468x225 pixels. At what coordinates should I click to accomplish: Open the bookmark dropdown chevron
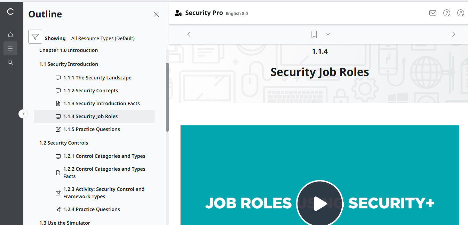pos(327,34)
